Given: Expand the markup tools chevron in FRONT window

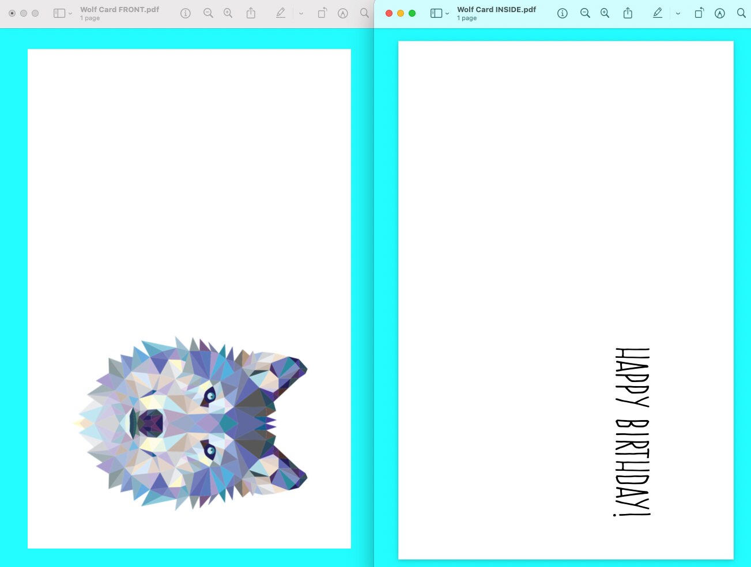Looking at the screenshot, I should pyautogui.click(x=300, y=13).
